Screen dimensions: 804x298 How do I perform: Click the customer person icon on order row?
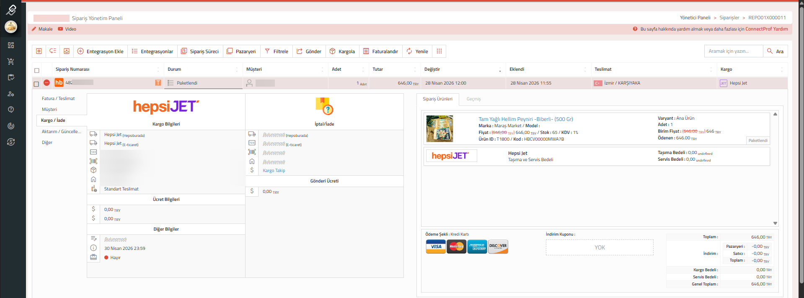pyautogui.click(x=249, y=83)
